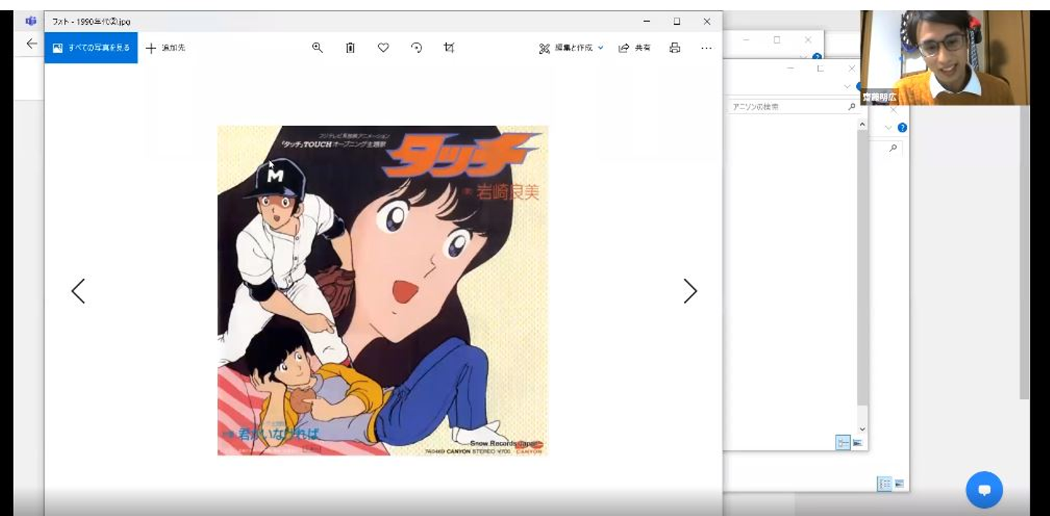The width and height of the screenshot is (1050, 516).
Task: Click the Teams icon in the top-left corner
Action: click(31, 20)
